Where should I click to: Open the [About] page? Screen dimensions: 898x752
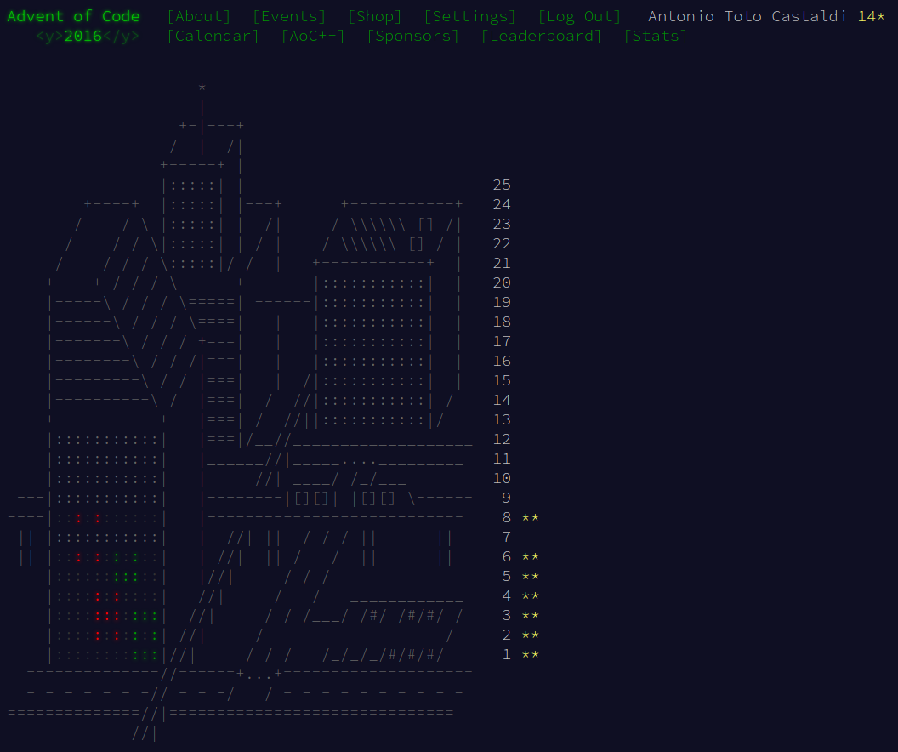pos(199,16)
